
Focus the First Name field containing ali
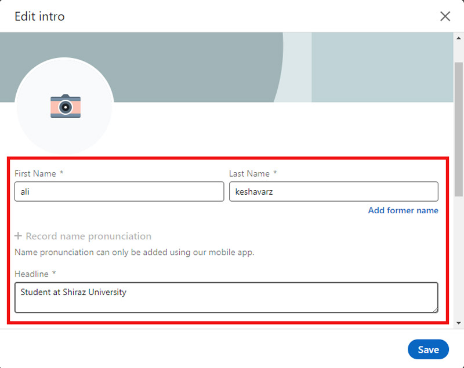pos(119,192)
